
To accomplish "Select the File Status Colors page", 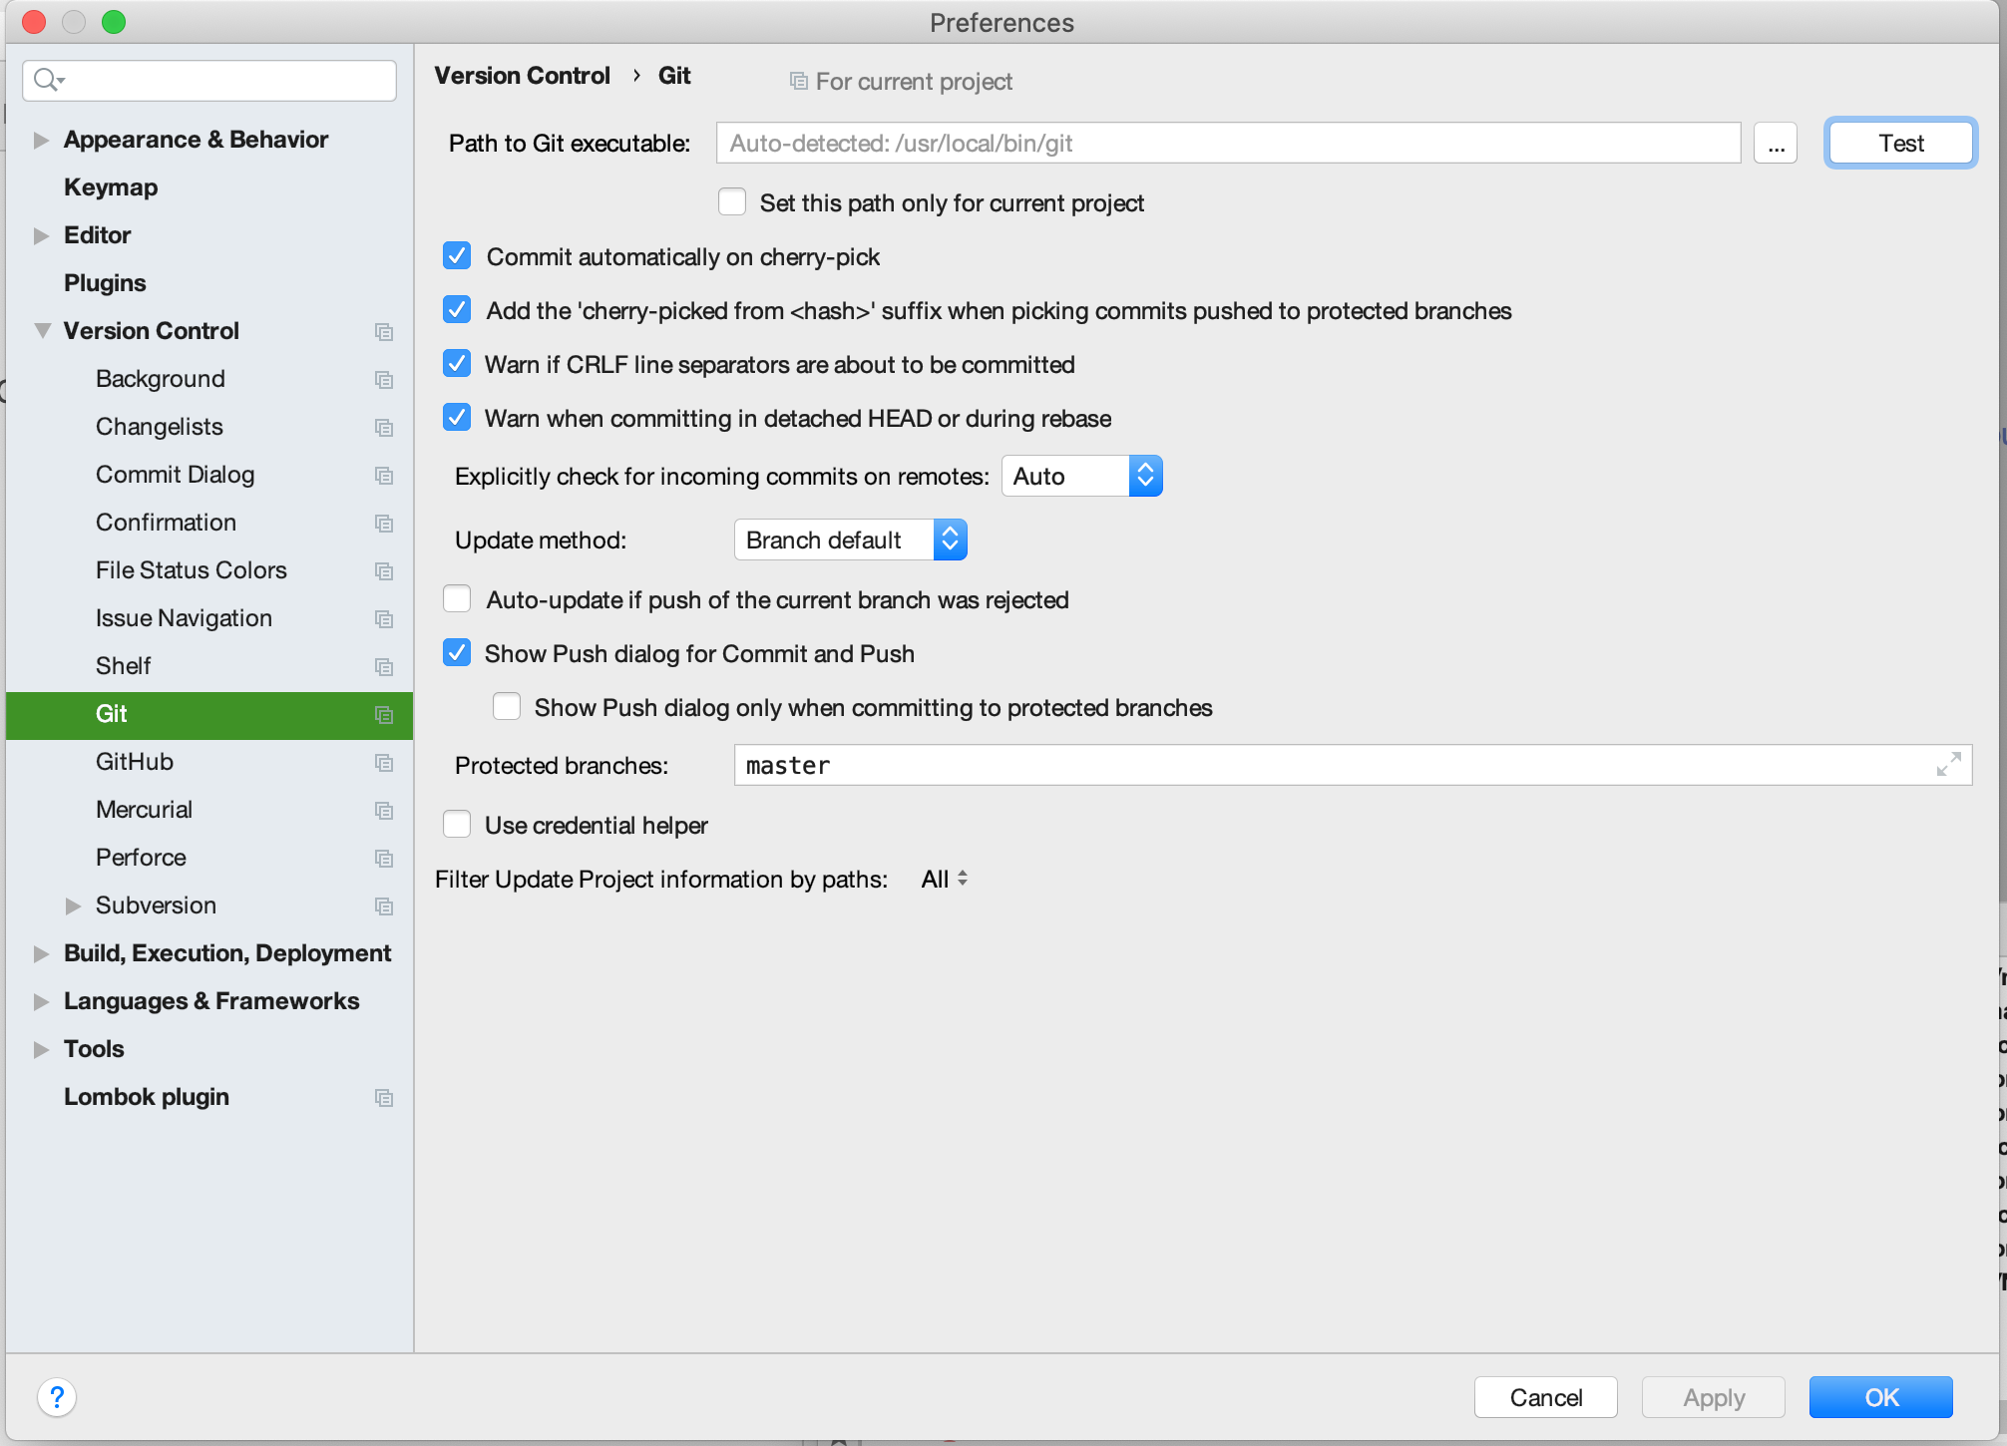I will click(x=191, y=570).
